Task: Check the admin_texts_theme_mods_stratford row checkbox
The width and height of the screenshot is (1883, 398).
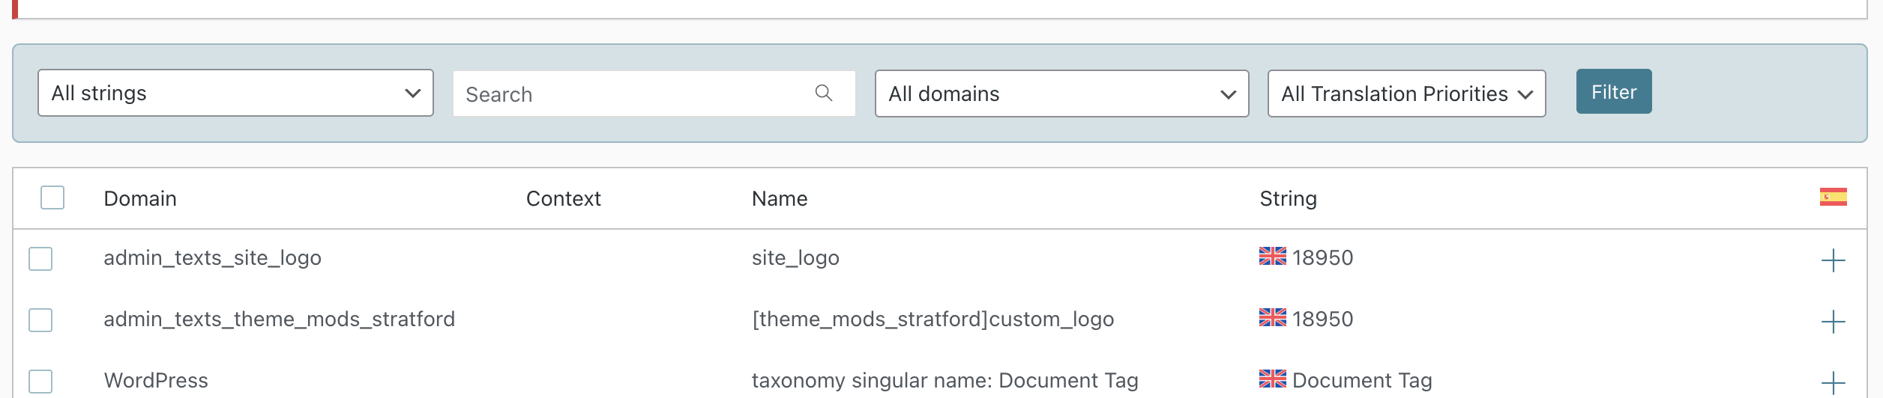Action: pyautogui.click(x=40, y=320)
